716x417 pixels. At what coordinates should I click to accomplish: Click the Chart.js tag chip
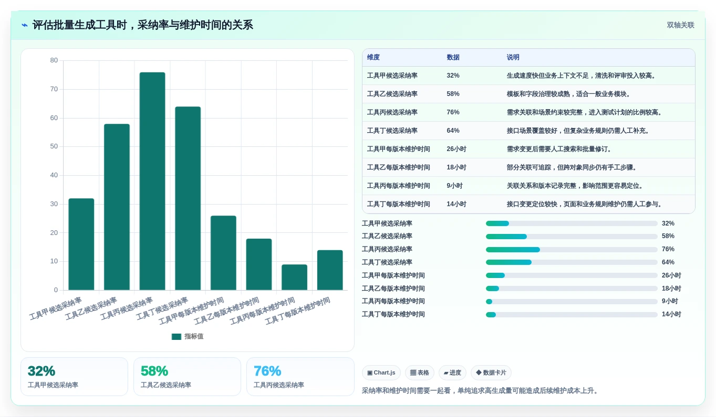pyautogui.click(x=381, y=373)
